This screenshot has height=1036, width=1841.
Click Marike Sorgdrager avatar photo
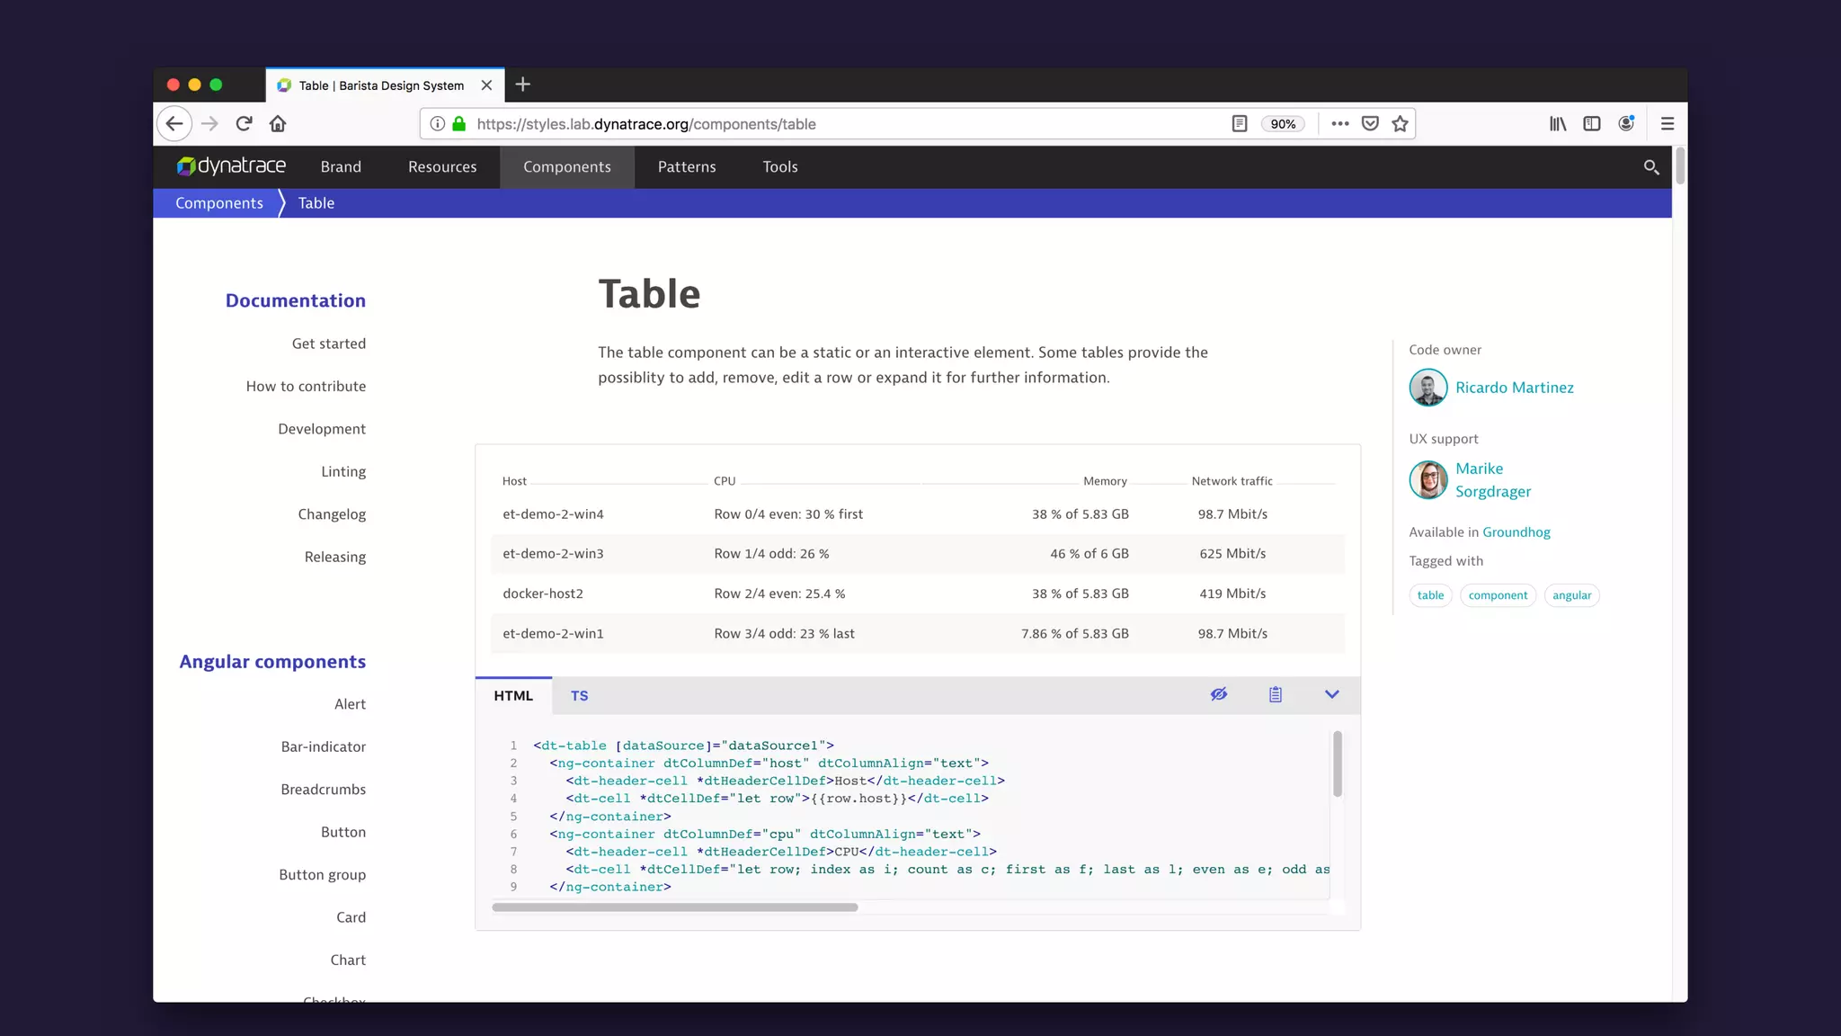tap(1428, 480)
